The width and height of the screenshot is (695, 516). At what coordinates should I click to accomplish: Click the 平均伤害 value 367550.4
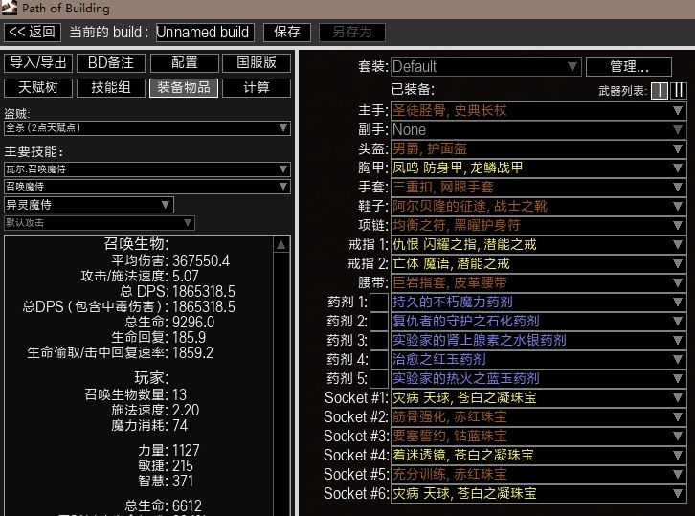(201, 260)
